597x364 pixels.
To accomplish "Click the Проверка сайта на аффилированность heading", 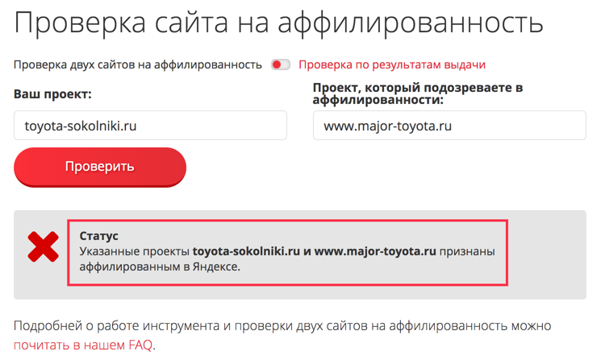I will [278, 23].
